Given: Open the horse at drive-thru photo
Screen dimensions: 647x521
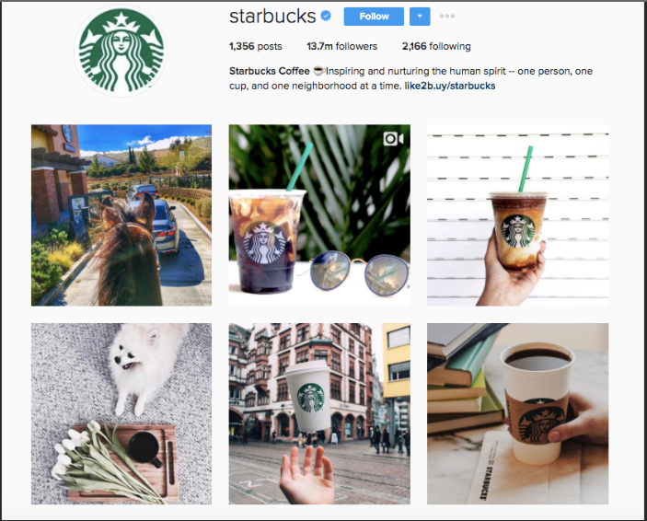Looking at the screenshot, I should [x=121, y=215].
